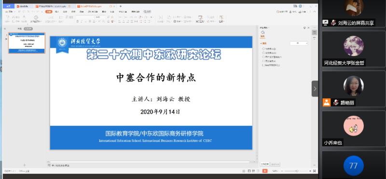Open the new tab plus icon
The height and width of the screenshot is (179, 386).
pos(120,6)
